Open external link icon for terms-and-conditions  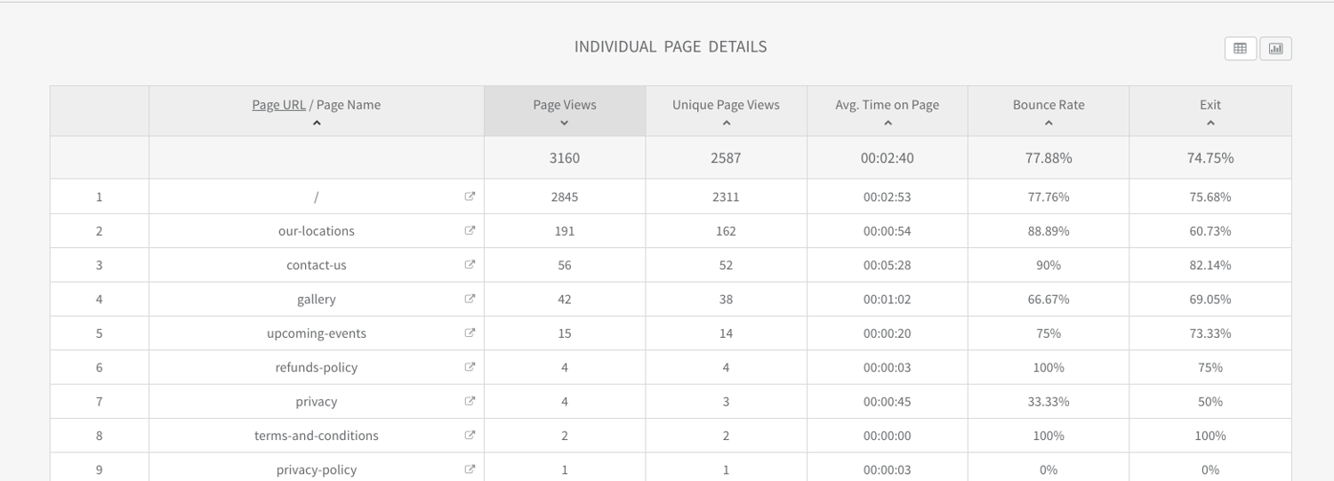point(470,435)
